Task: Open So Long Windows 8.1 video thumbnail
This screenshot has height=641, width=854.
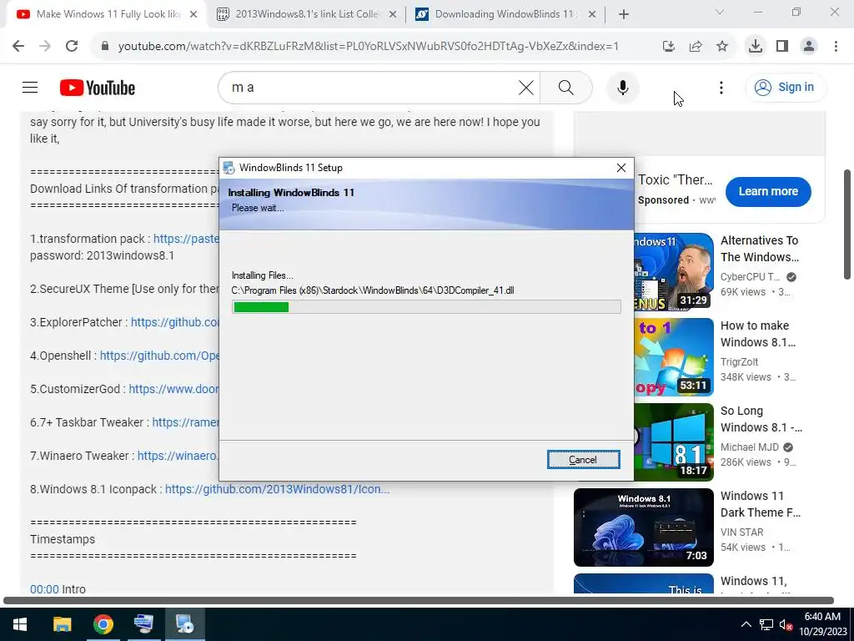Action: pos(674,442)
